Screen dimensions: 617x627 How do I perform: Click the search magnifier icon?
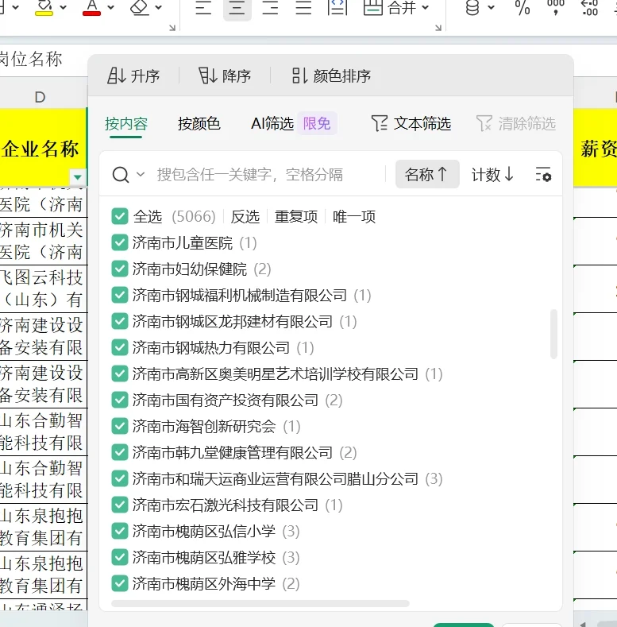click(x=120, y=175)
